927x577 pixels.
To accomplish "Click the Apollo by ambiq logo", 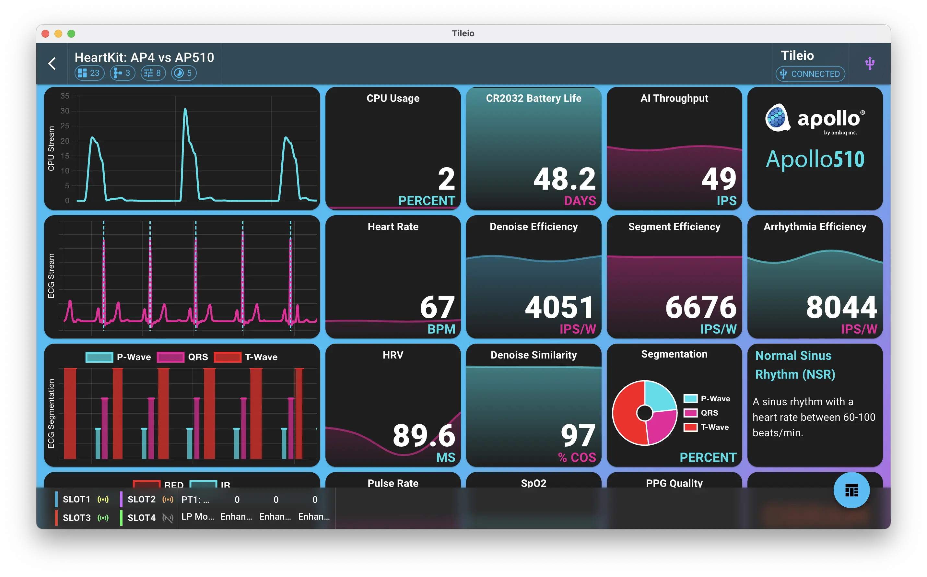I will coord(815,119).
